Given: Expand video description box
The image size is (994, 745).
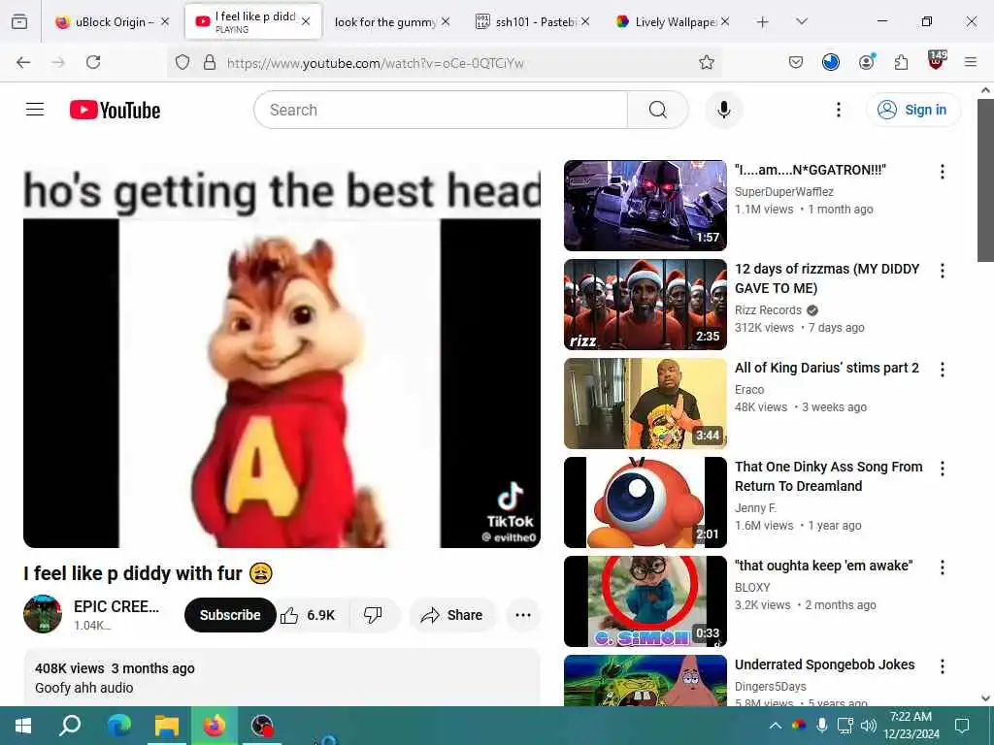Looking at the screenshot, I should [282, 677].
